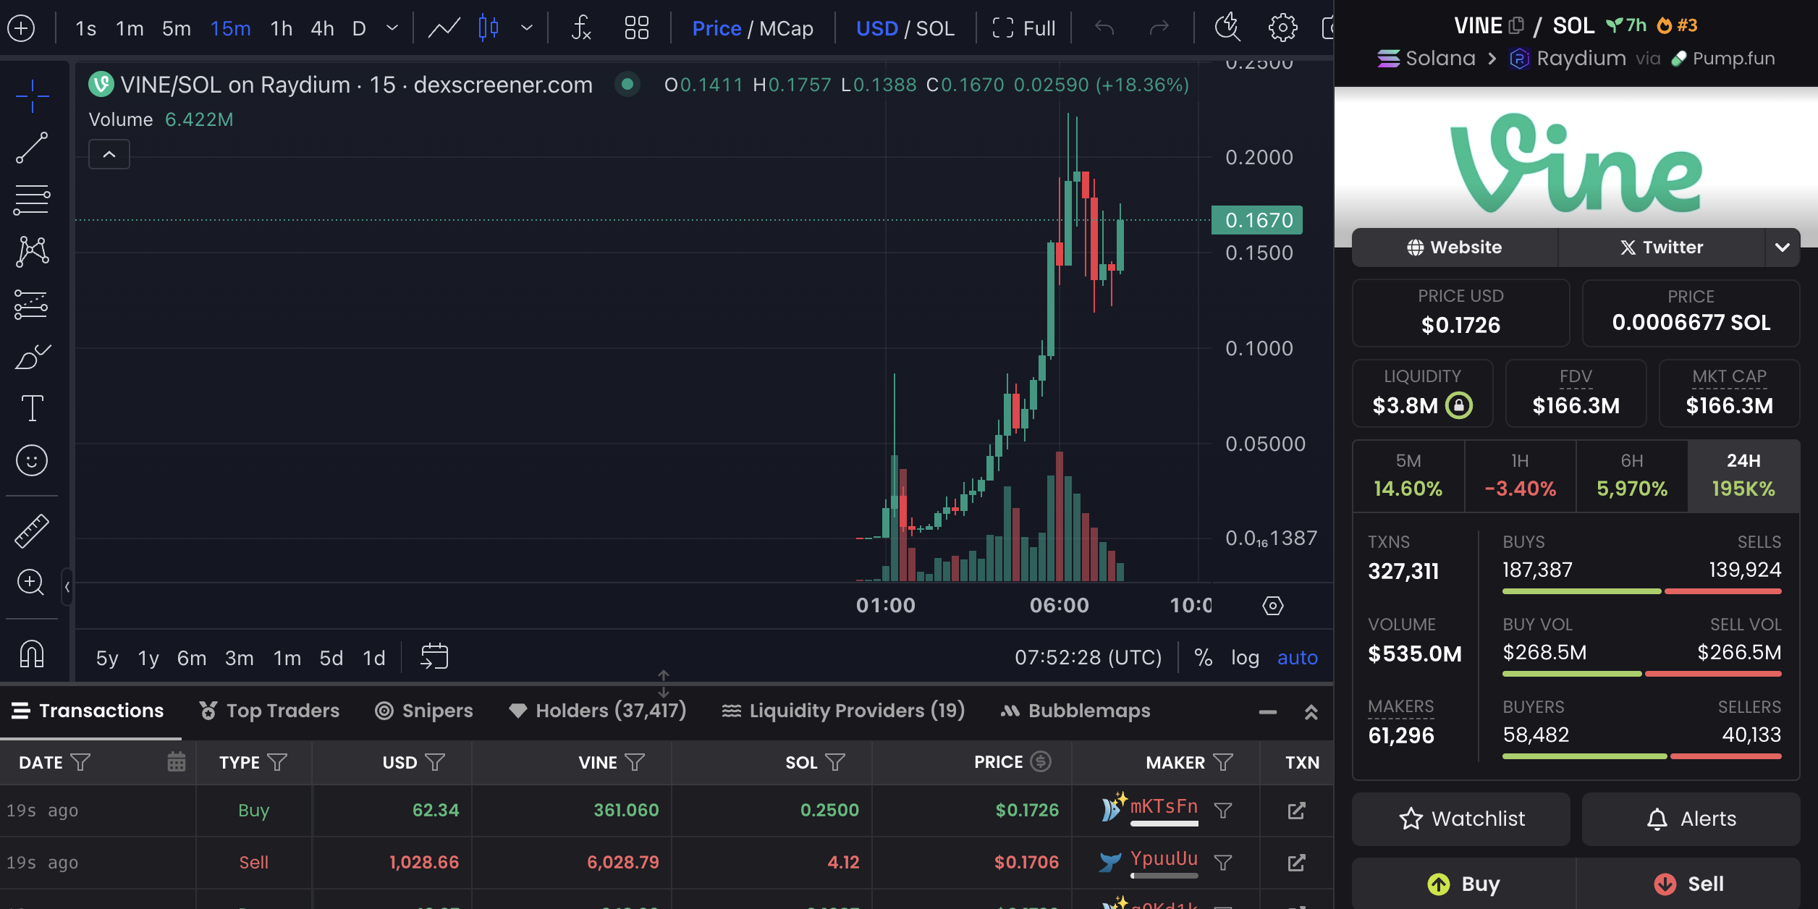Select the Text annotation tool
The image size is (1818, 909).
point(32,408)
